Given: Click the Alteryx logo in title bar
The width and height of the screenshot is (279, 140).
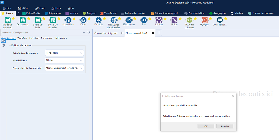Looking at the screenshot, I should [x=2, y=2].
